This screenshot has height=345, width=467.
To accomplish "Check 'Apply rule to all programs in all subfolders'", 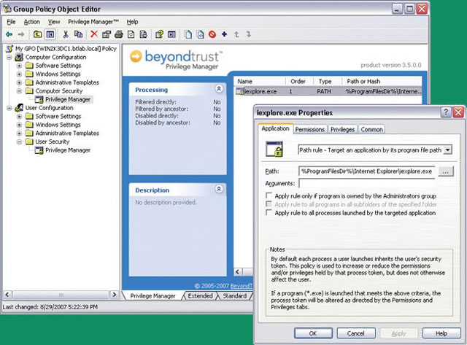I will 269,204.
